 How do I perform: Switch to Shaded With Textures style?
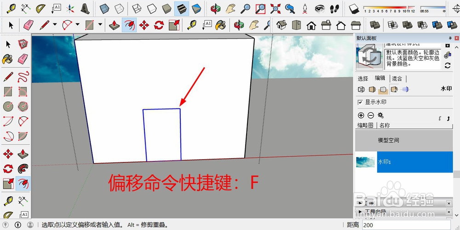click(x=182, y=8)
